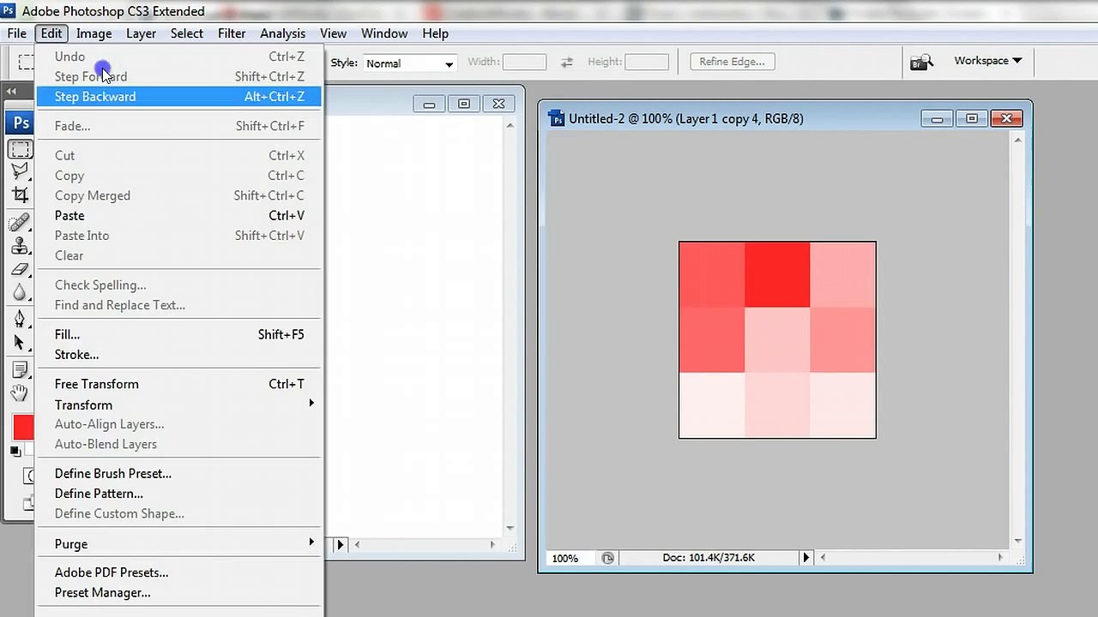Click vertical scrollbar of background document window
The image size is (1098, 617).
coord(510,326)
